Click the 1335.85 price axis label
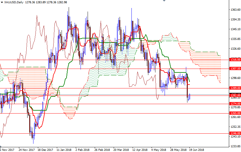Viewport: 241px width, 152px height. (235, 39)
